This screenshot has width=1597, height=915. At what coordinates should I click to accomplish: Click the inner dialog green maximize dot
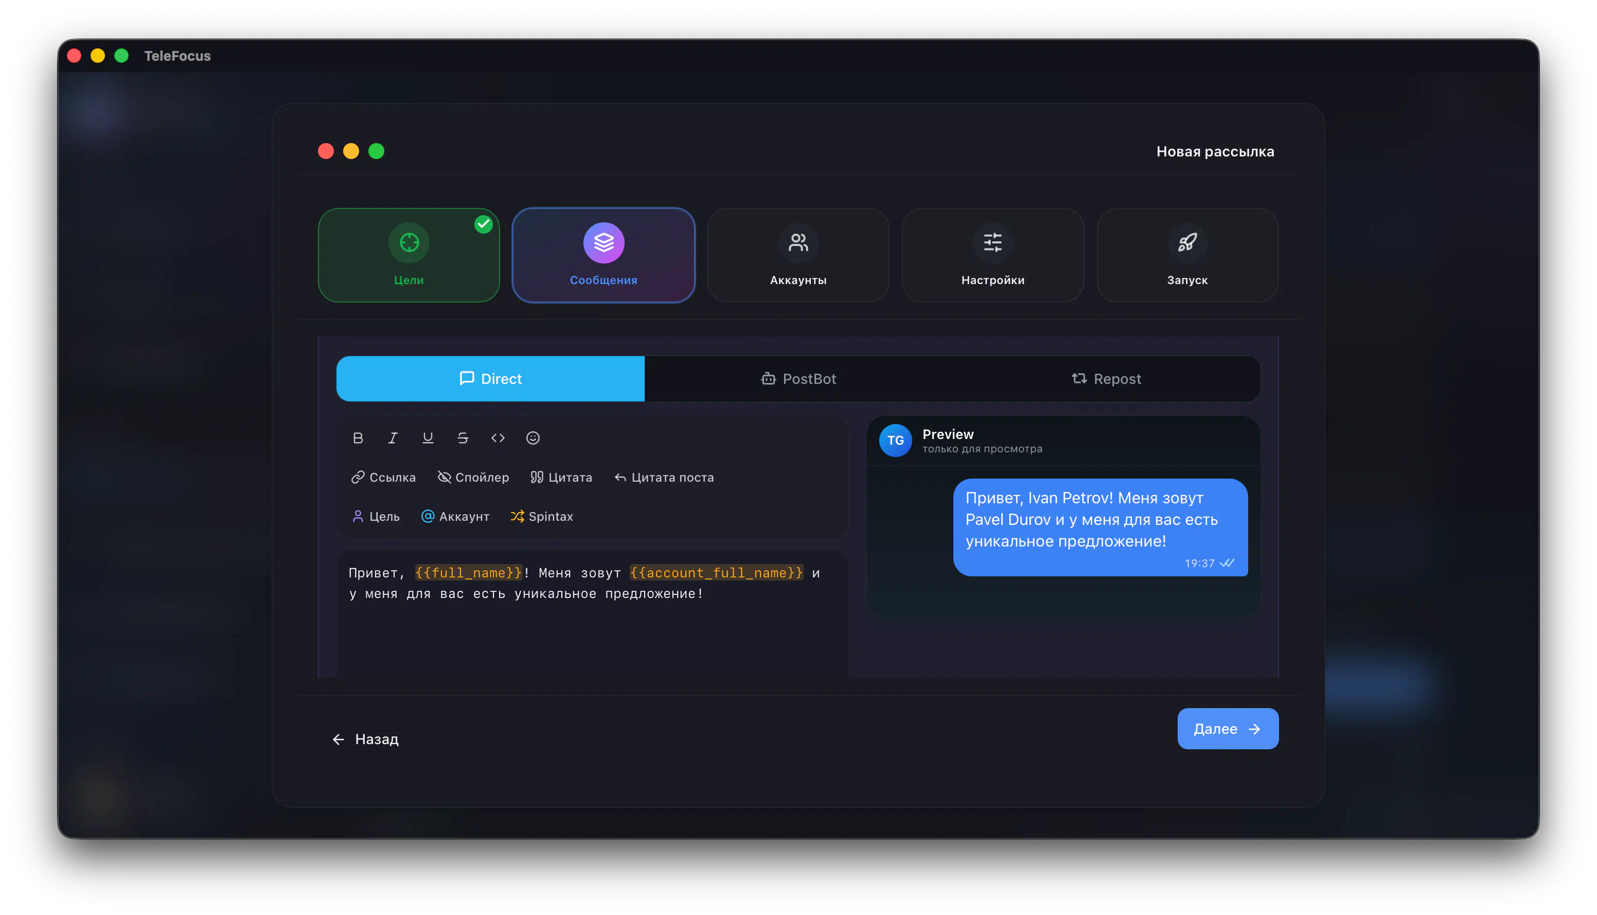click(x=376, y=151)
